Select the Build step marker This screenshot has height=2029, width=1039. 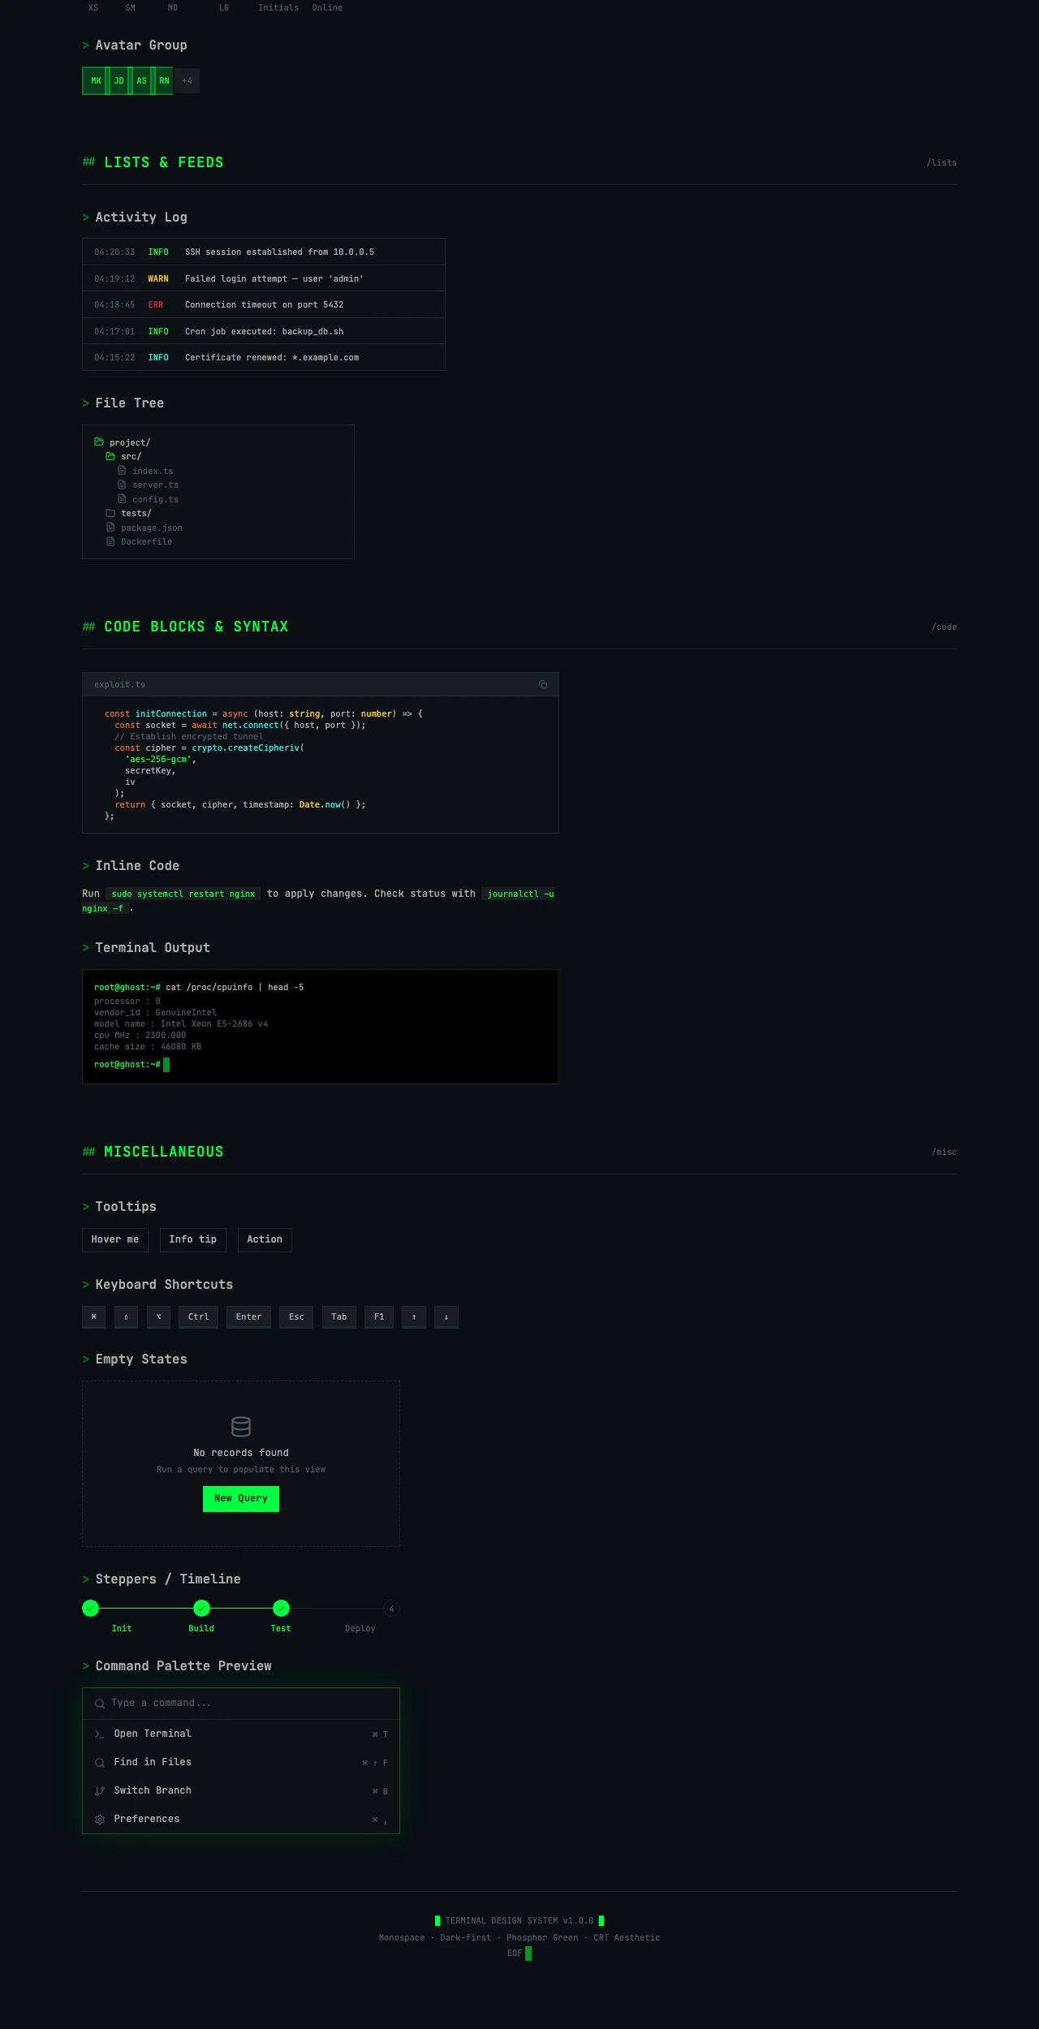point(201,1608)
